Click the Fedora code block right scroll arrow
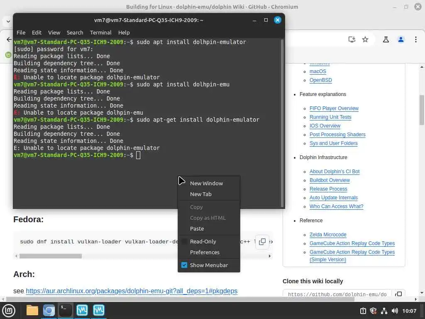 point(269,256)
